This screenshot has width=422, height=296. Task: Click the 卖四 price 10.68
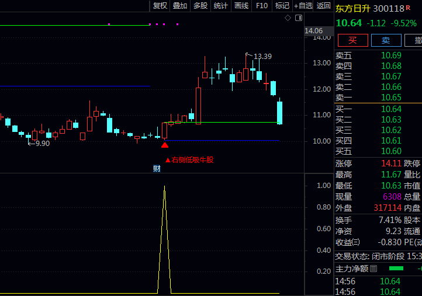(x=391, y=66)
